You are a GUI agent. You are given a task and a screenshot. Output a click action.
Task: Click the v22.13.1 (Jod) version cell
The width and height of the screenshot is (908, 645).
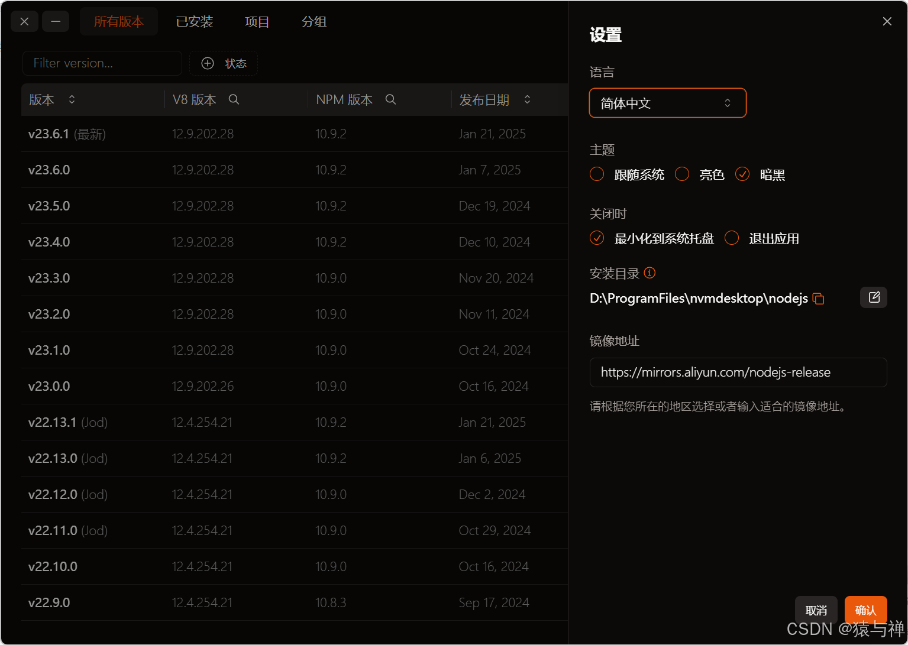(x=68, y=423)
